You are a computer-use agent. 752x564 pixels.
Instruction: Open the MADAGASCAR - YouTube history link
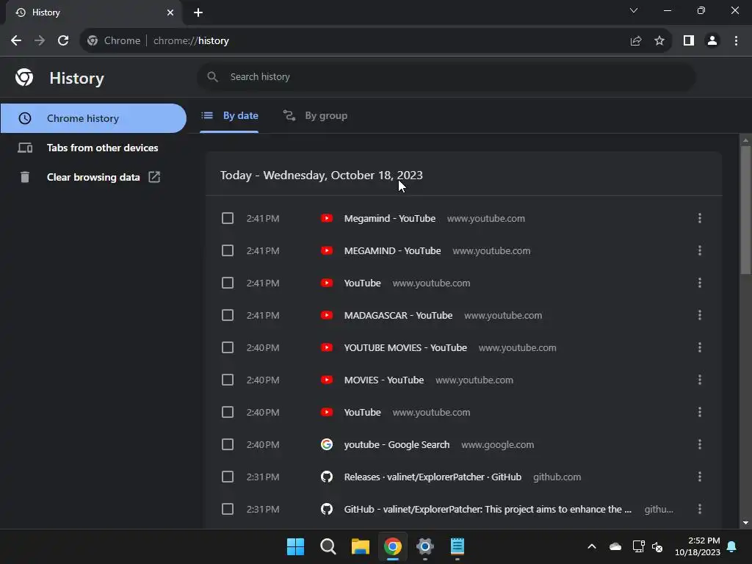click(x=398, y=315)
